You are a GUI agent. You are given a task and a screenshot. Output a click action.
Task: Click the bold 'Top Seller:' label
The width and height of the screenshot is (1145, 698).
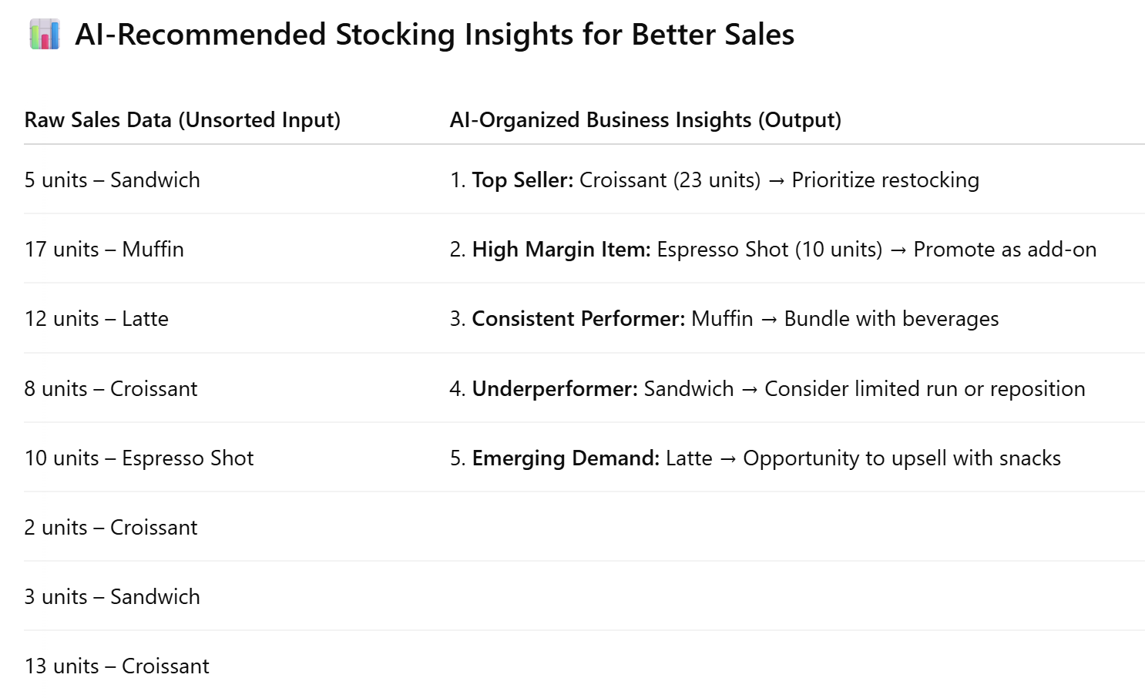pyautogui.click(x=522, y=180)
